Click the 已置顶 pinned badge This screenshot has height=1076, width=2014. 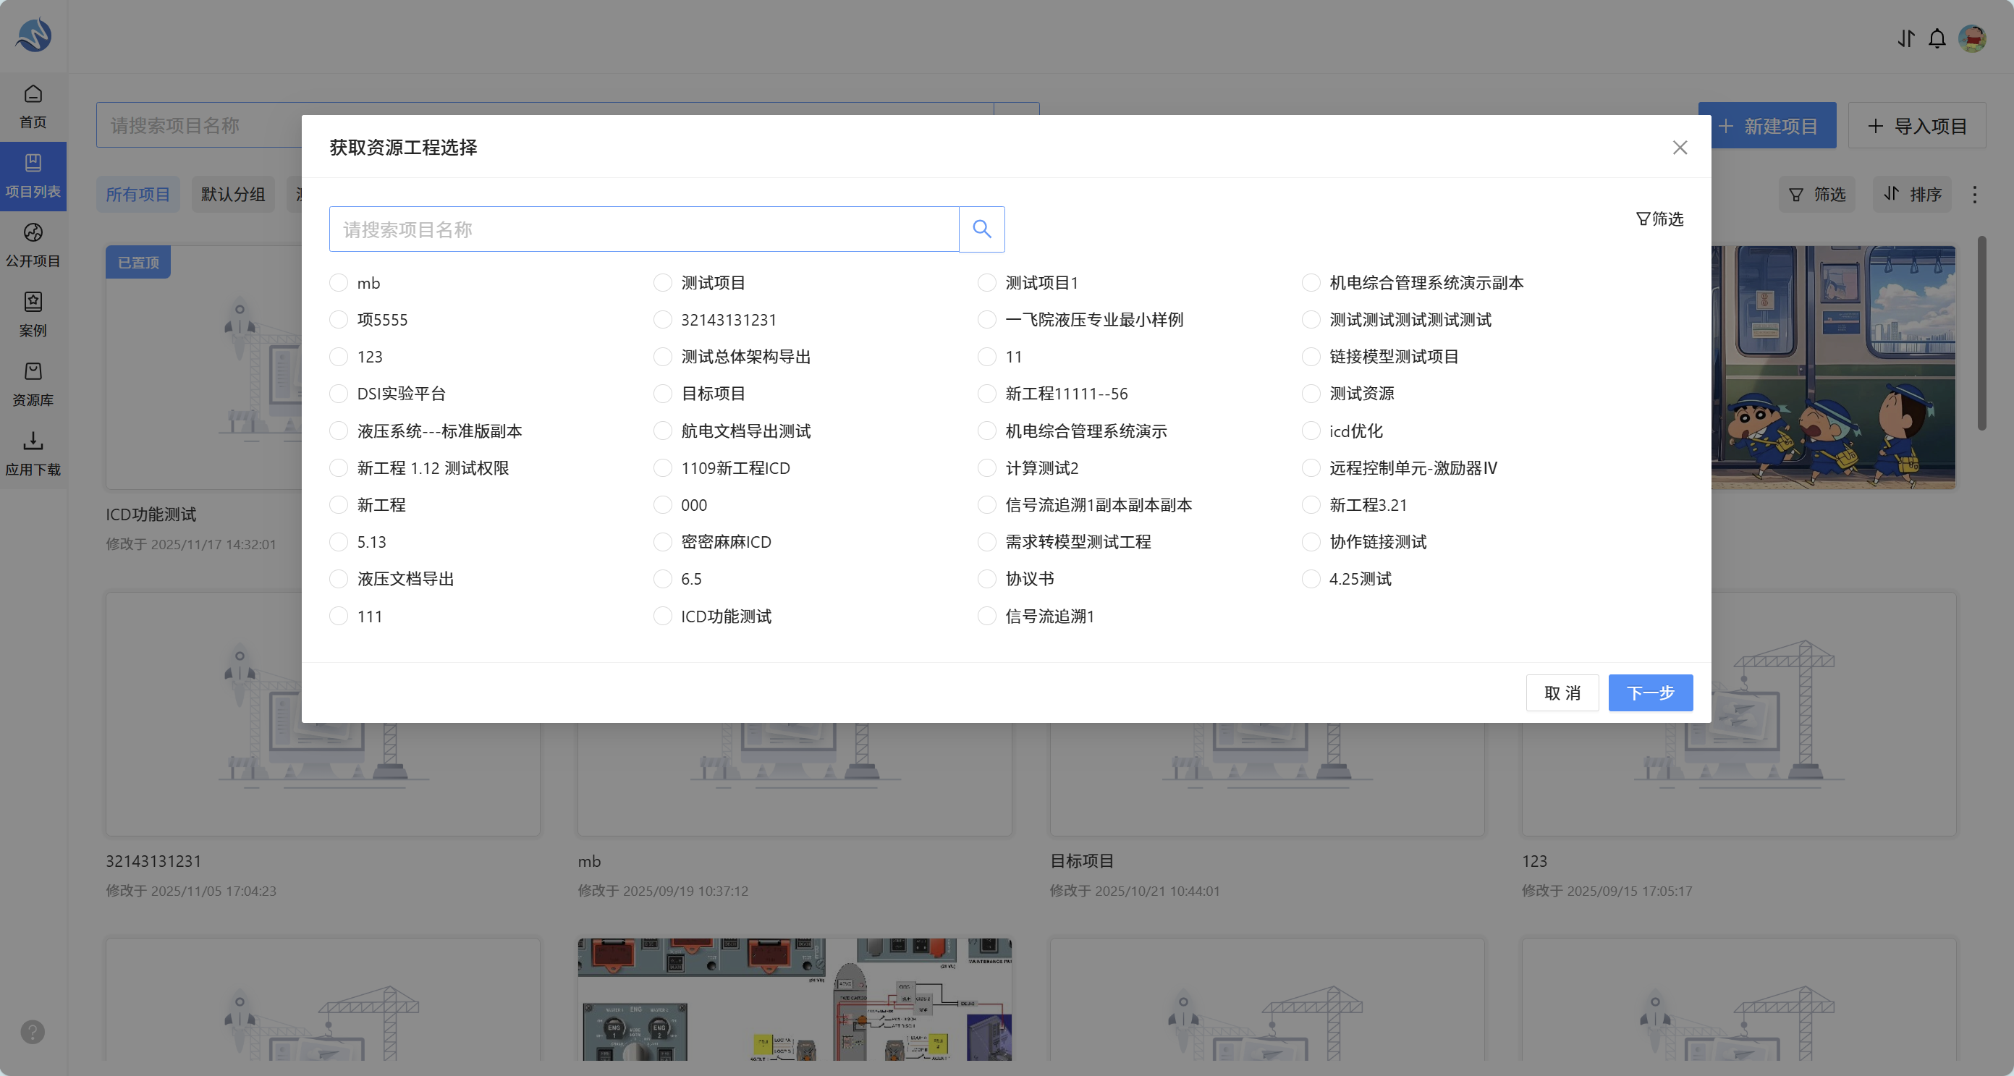click(138, 262)
